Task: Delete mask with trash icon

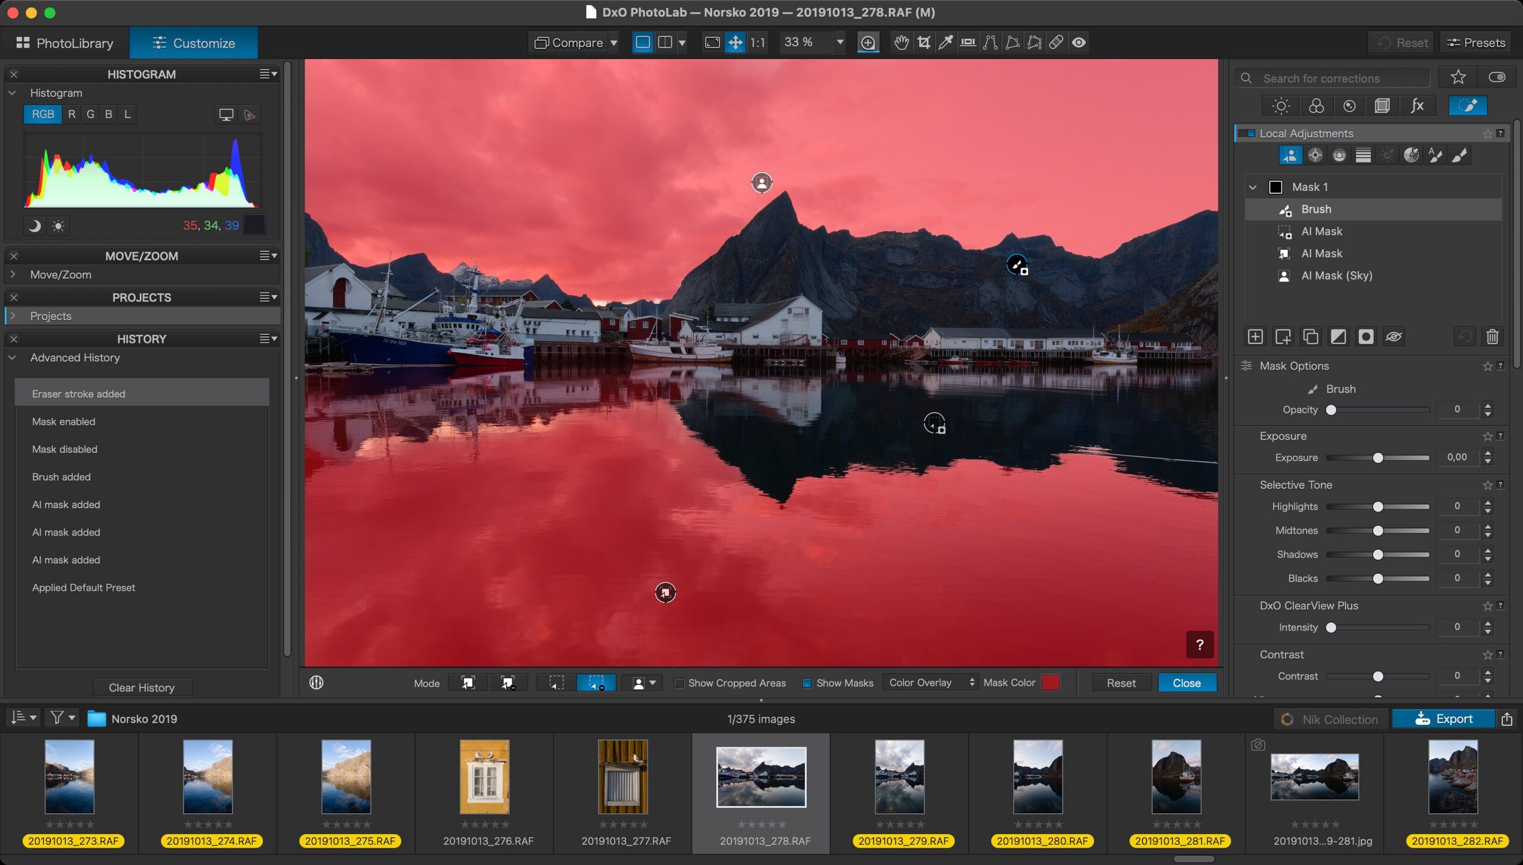Action: click(x=1492, y=337)
